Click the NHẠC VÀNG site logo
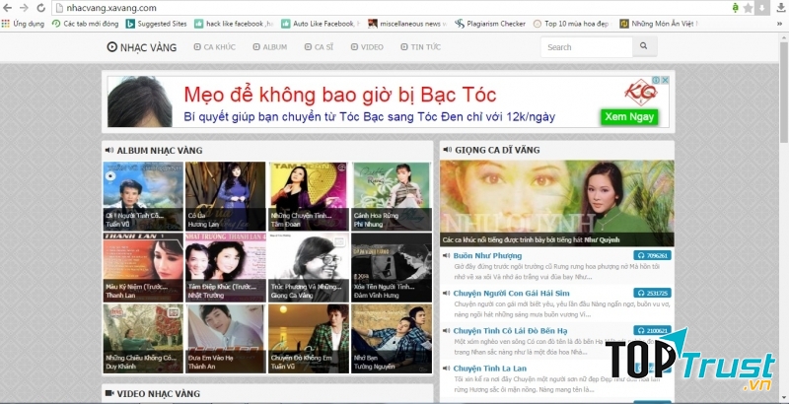 (x=142, y=47)
